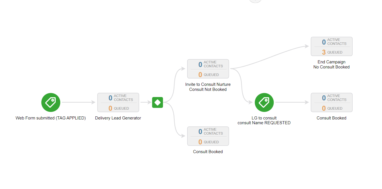Open the End Campaign sequence box

click(331, 46)
